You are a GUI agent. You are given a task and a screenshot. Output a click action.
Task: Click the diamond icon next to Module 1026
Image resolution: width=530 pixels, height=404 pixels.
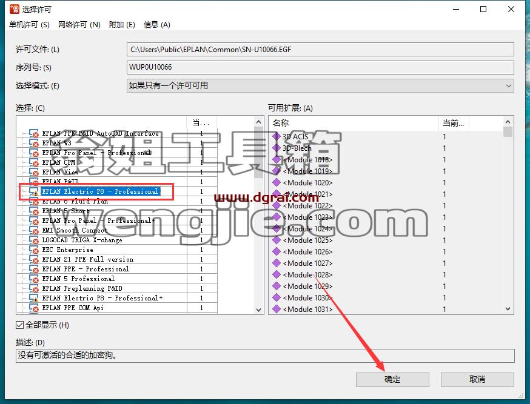tap(277, 251)
